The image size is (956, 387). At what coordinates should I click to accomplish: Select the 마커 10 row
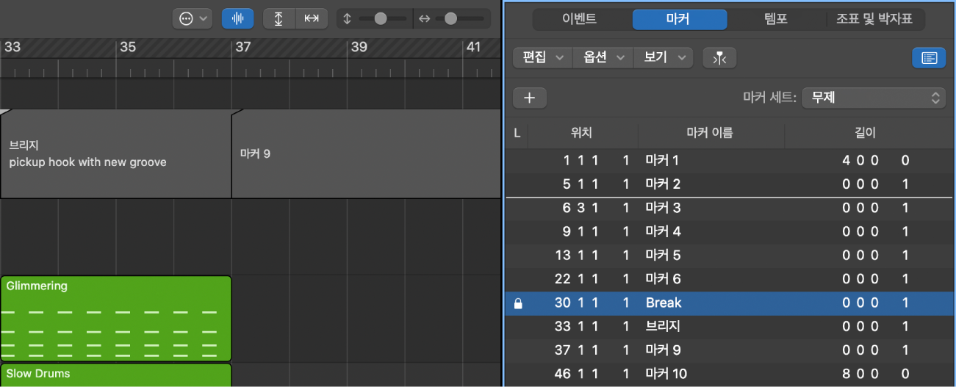(x=730, y=374)
